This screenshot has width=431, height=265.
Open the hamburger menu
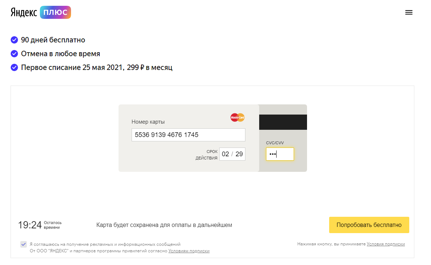tap(409, 12)
